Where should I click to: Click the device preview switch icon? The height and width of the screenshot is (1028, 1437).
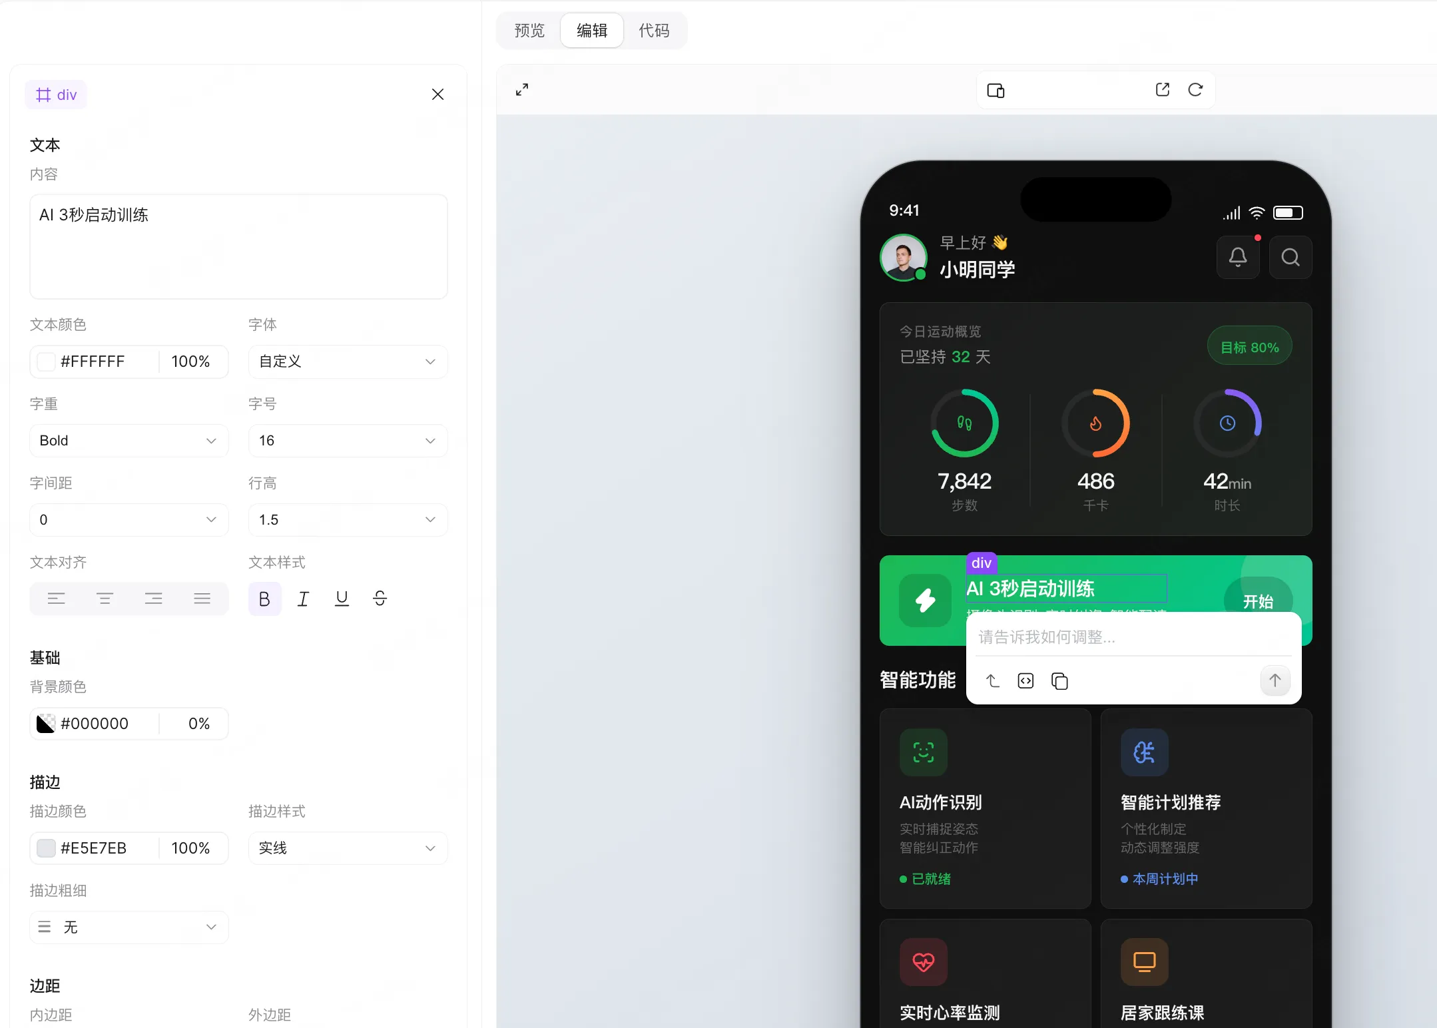996,91
